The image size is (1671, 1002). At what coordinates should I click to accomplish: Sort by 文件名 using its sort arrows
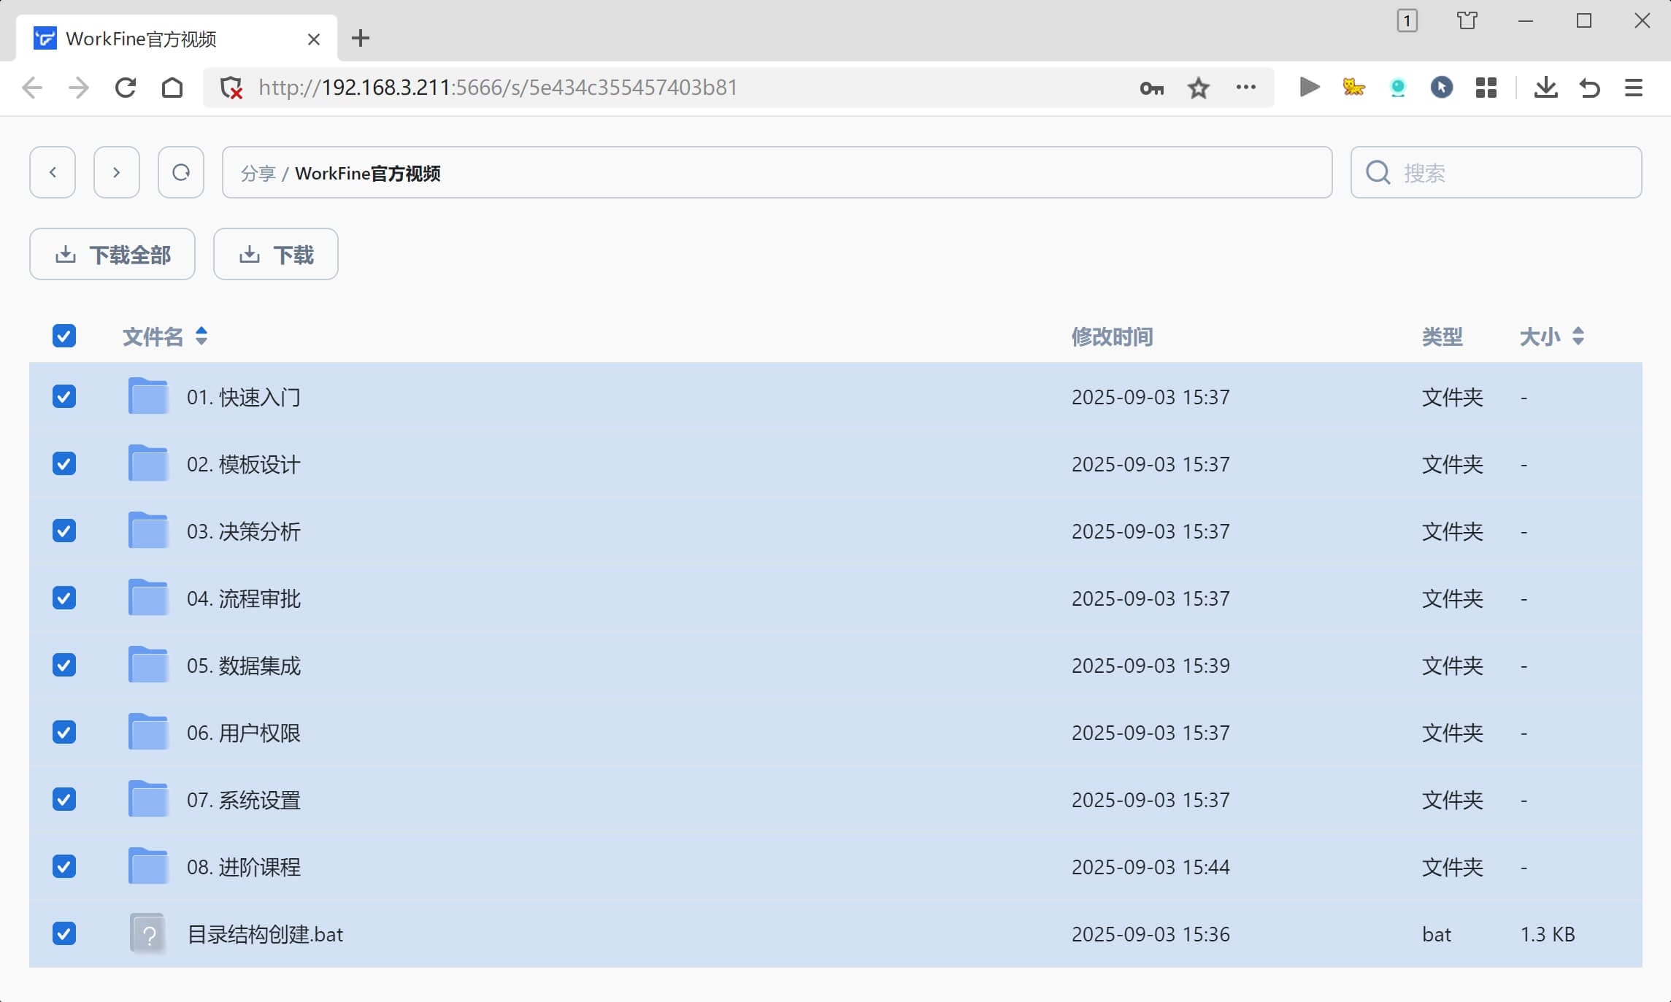(201, 336)
